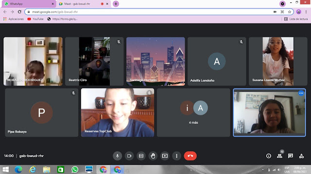Select the Beatriz Ciro video tile

94,61
